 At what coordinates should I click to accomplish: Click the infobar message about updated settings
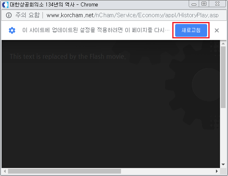point(96,30)
